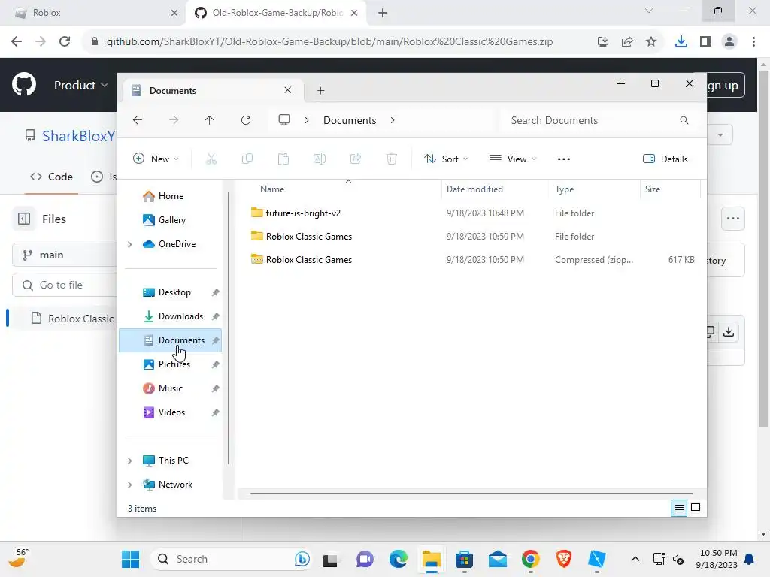Open Pictures in quick access
The image size is (770, 577).
[171, 364]
